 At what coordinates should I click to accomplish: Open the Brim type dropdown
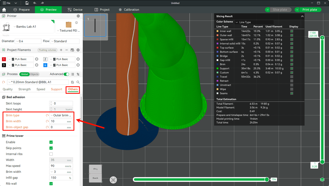(x=61, y=115)
